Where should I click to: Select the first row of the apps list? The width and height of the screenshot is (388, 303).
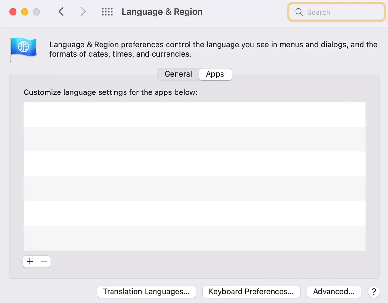(x=194, y=114)
